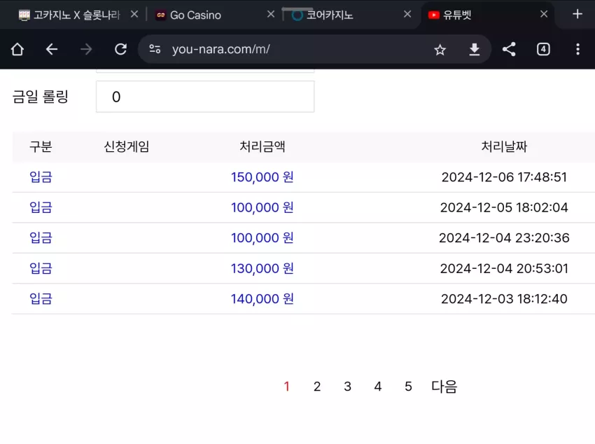This screenshot has height=444, width=595.
Task: Bookmark the page with the star icon
Action: tap(440, 50)
